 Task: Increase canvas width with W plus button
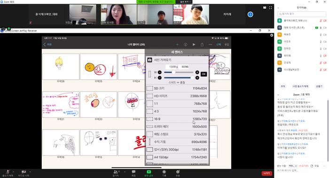pyautogui.click(x=197, y=72)
